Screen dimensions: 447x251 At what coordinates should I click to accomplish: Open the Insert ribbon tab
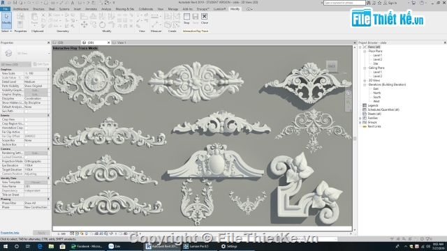pyautogui.click(x=78, y=9)
